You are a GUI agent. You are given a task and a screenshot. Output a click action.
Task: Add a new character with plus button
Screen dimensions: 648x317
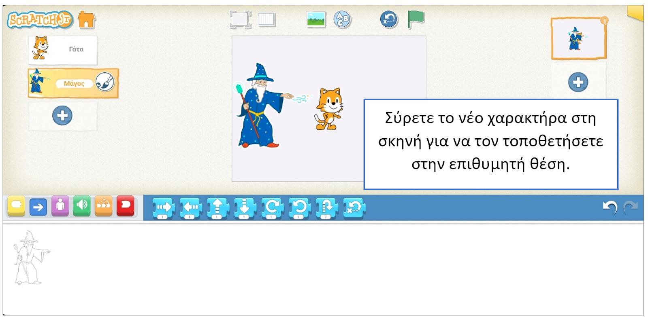click(x=62, y=116)
